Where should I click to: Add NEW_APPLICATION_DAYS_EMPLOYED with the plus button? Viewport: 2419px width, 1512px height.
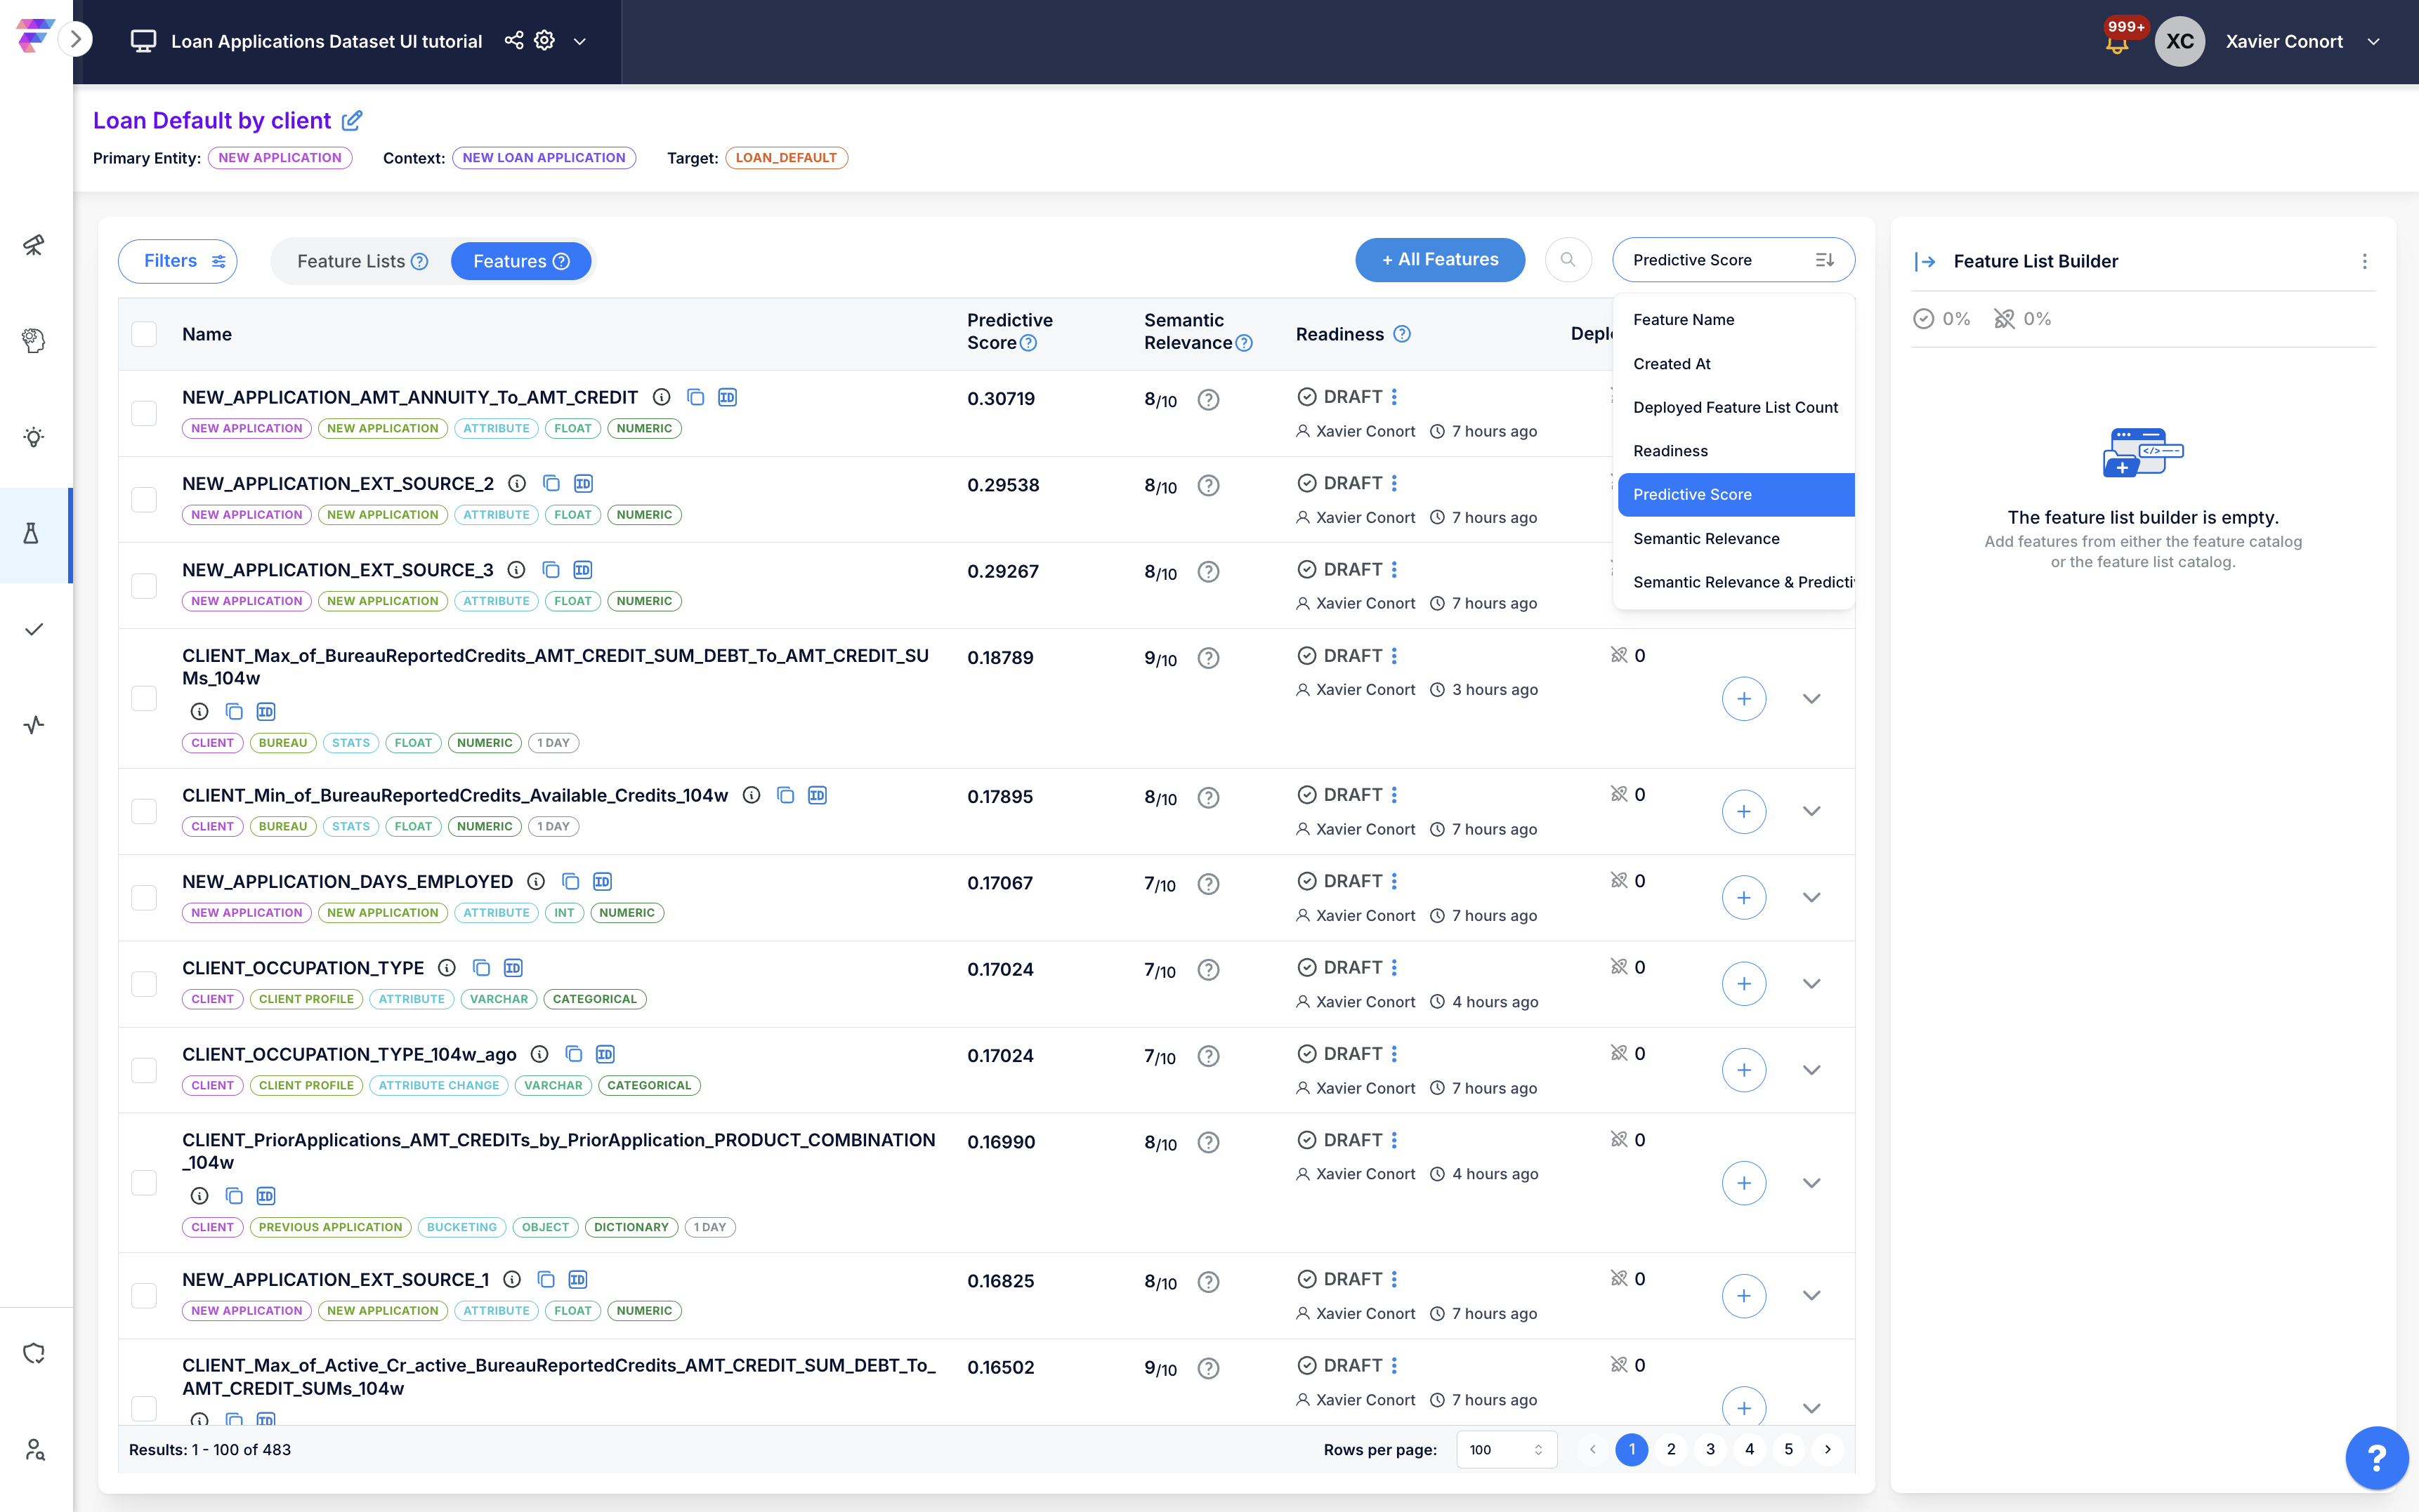[x=1743, y=897]
